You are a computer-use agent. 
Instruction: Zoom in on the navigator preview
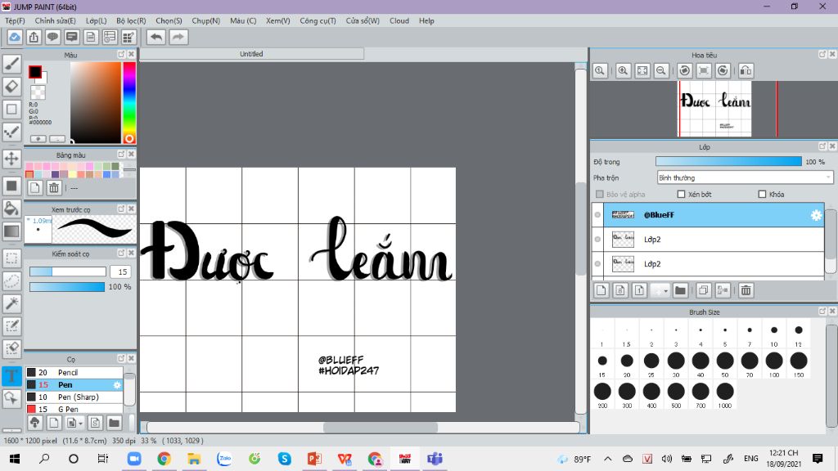(x=623, y=70)
